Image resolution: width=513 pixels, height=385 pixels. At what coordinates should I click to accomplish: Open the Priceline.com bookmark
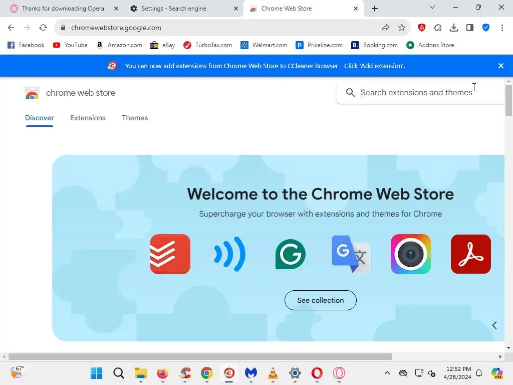[x=319, y=45]
